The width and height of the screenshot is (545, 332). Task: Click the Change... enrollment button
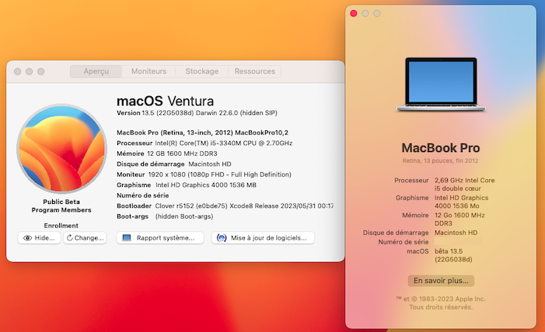click(x=85, y=237)
